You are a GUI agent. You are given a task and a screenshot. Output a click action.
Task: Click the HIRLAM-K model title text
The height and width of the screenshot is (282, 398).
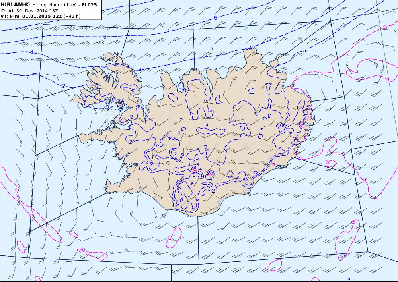click(15, 5)
